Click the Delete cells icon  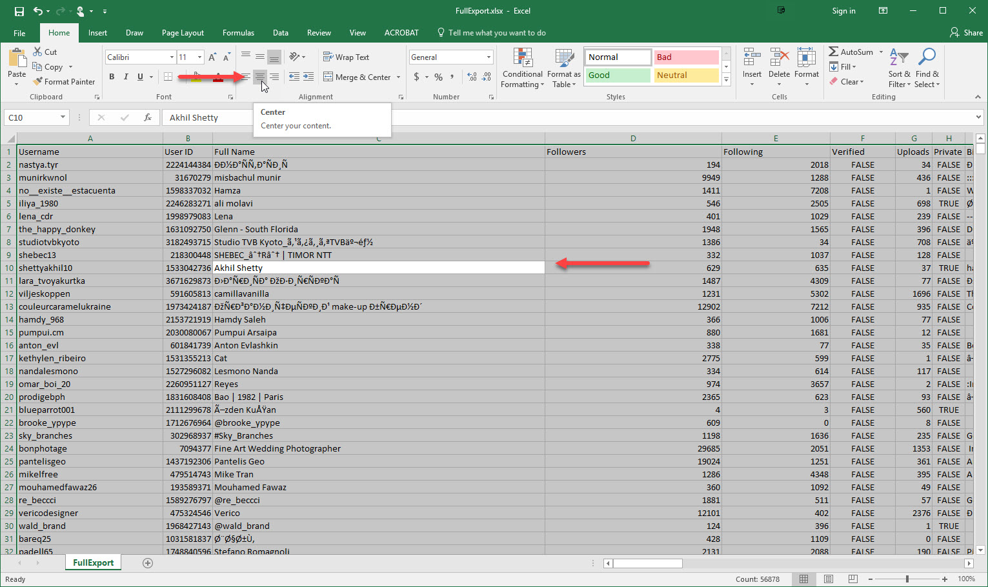click(x=779, y=57)
